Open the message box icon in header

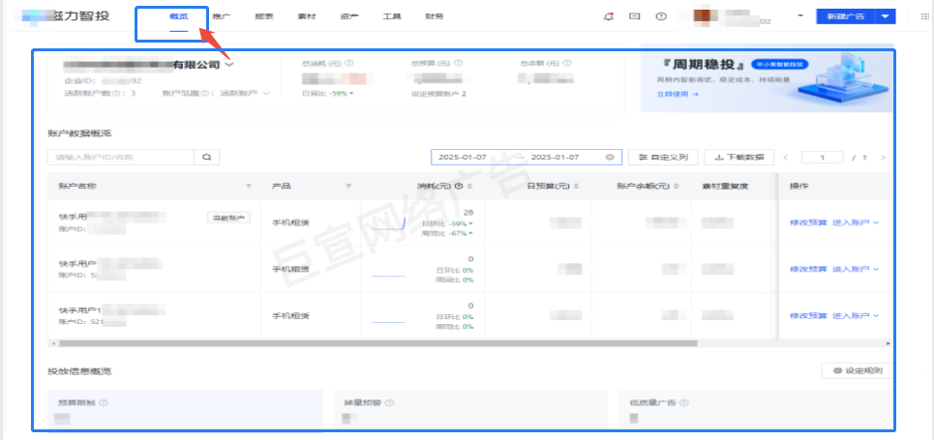[x=634, y=16]
